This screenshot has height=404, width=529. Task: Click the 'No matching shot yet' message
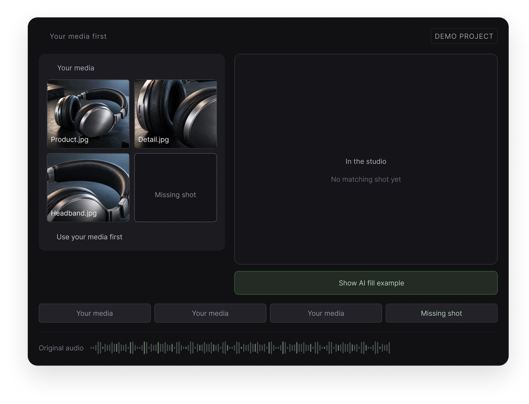366,179
